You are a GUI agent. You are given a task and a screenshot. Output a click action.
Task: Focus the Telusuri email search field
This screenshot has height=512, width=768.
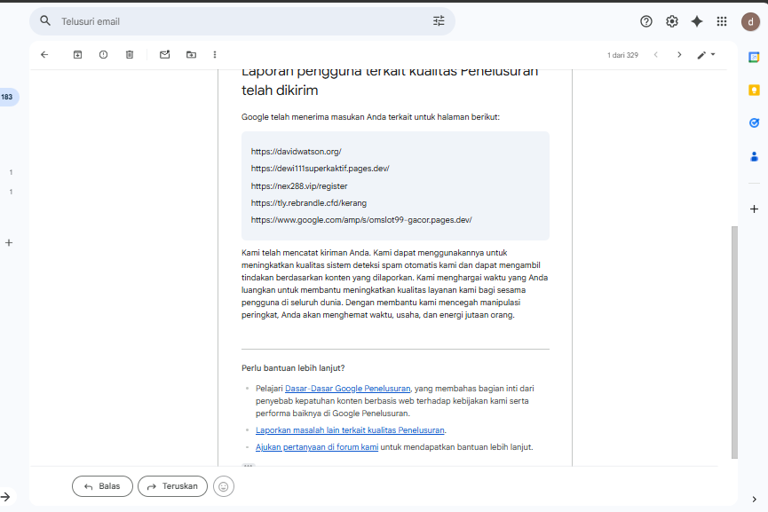pos(242,21)
